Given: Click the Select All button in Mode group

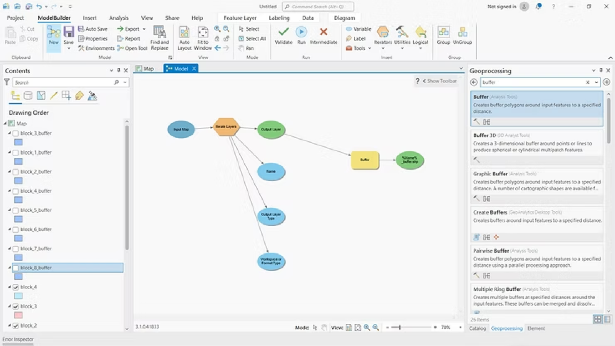Looking at the screenshot, I should tap(252, 38).
